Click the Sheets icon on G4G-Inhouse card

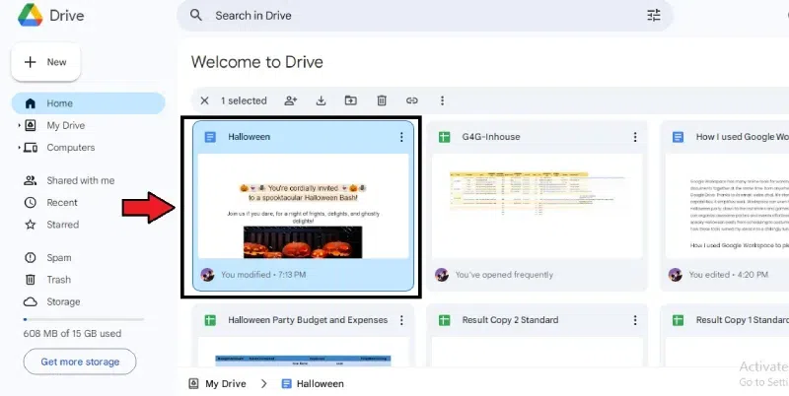444,137
